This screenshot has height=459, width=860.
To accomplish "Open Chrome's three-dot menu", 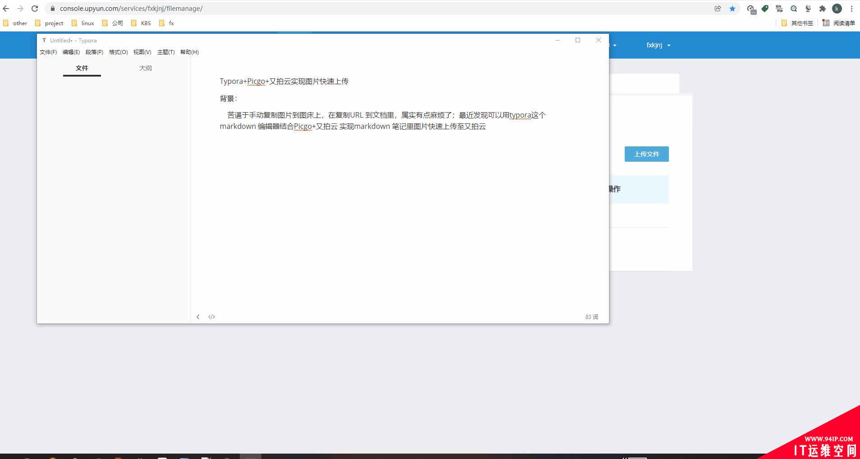I will (x=851, y=9).
